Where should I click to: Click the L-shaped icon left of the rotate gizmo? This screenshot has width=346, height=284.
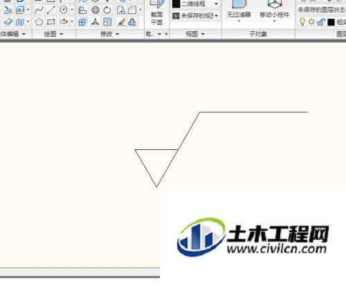(82, 10)
